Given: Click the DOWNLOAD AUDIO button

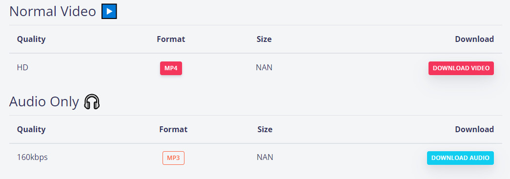Looking at the screenshot, I should (x=460, y=158).
